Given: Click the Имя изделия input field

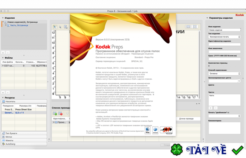Looking at the screenshot, I should coord(224,30).
